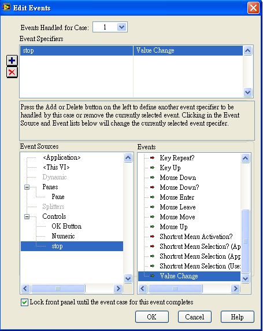Click Events list horizontal scrollbar thumb
Viewport: 263px width, 331px height.
tap(175, 289)
